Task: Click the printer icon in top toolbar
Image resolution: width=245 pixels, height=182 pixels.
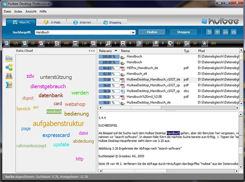Action: (225, 32)
